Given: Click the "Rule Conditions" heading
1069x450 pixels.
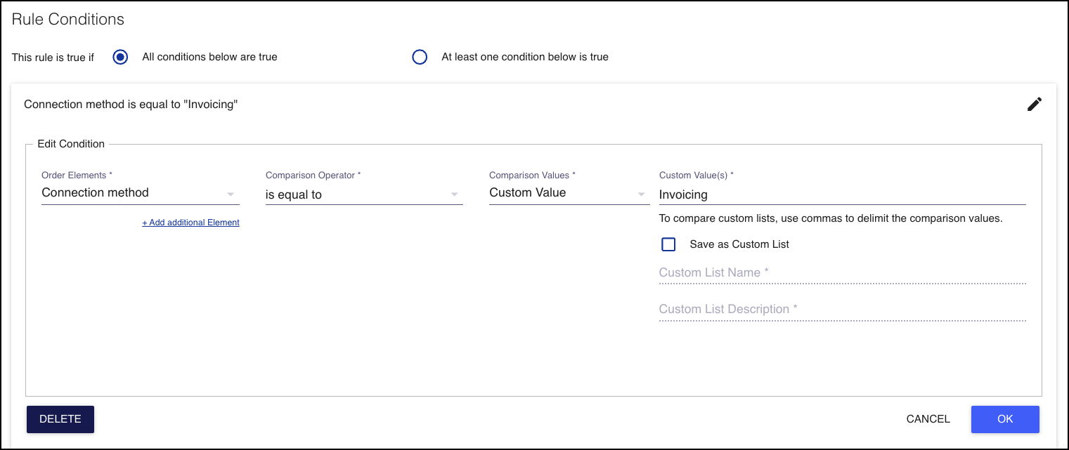Looking at the screenshot, I should point(68,20).
